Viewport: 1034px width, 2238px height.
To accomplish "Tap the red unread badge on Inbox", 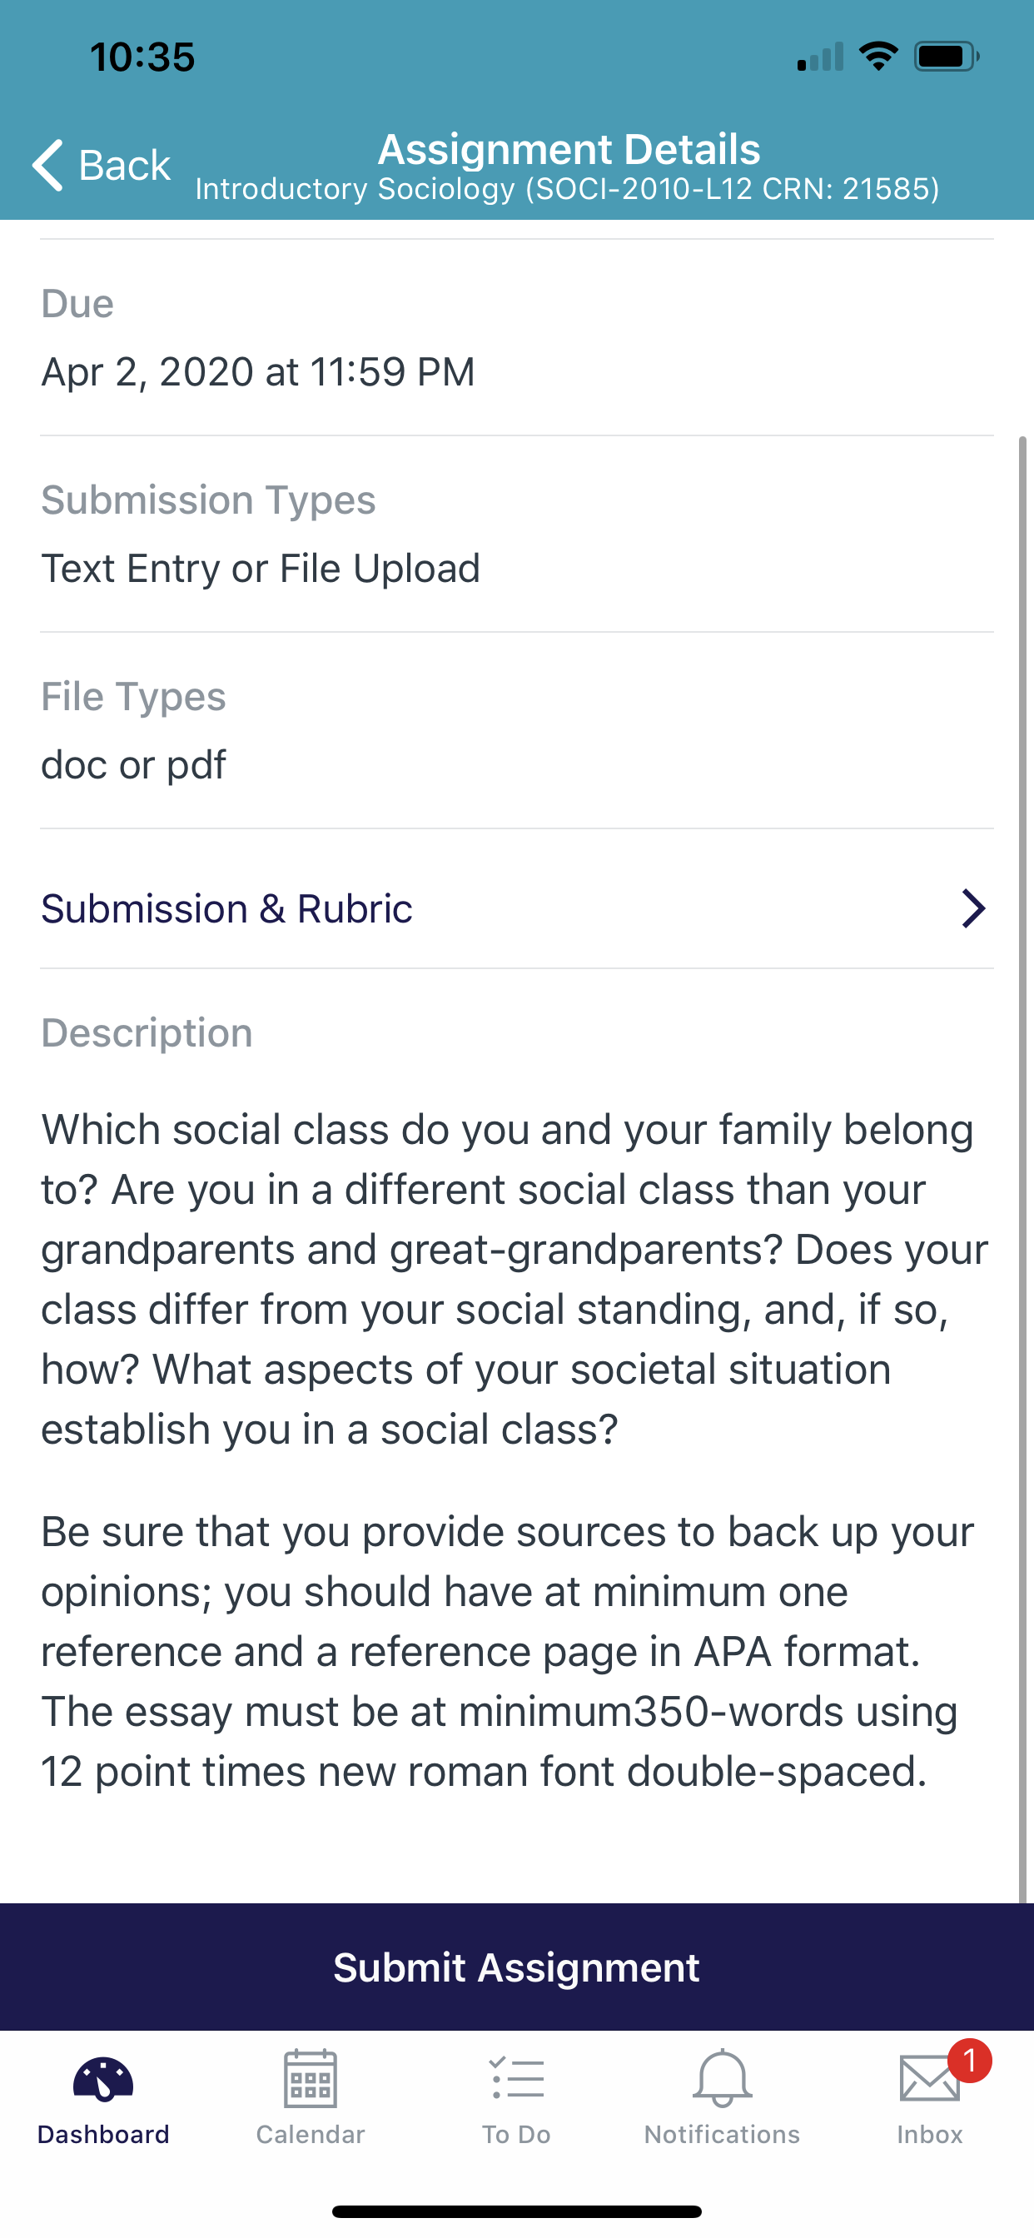I will [970, 2060].
